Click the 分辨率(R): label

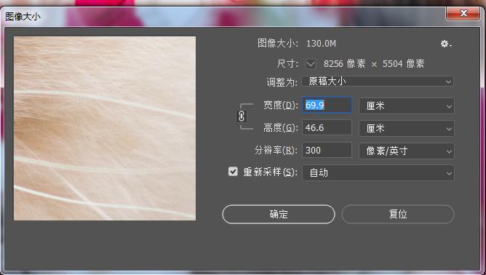pyautogui.click(x=276, y=151)
